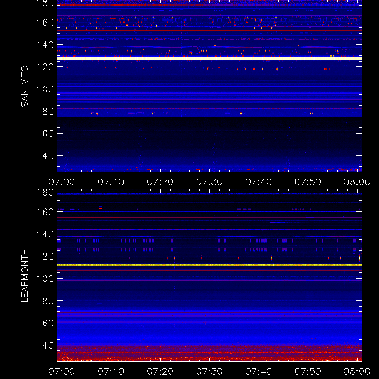Viewport: 379px width, 379px height.
Task: Pick the 60 tick label on Learmonth plot
Action: [48, 323]
